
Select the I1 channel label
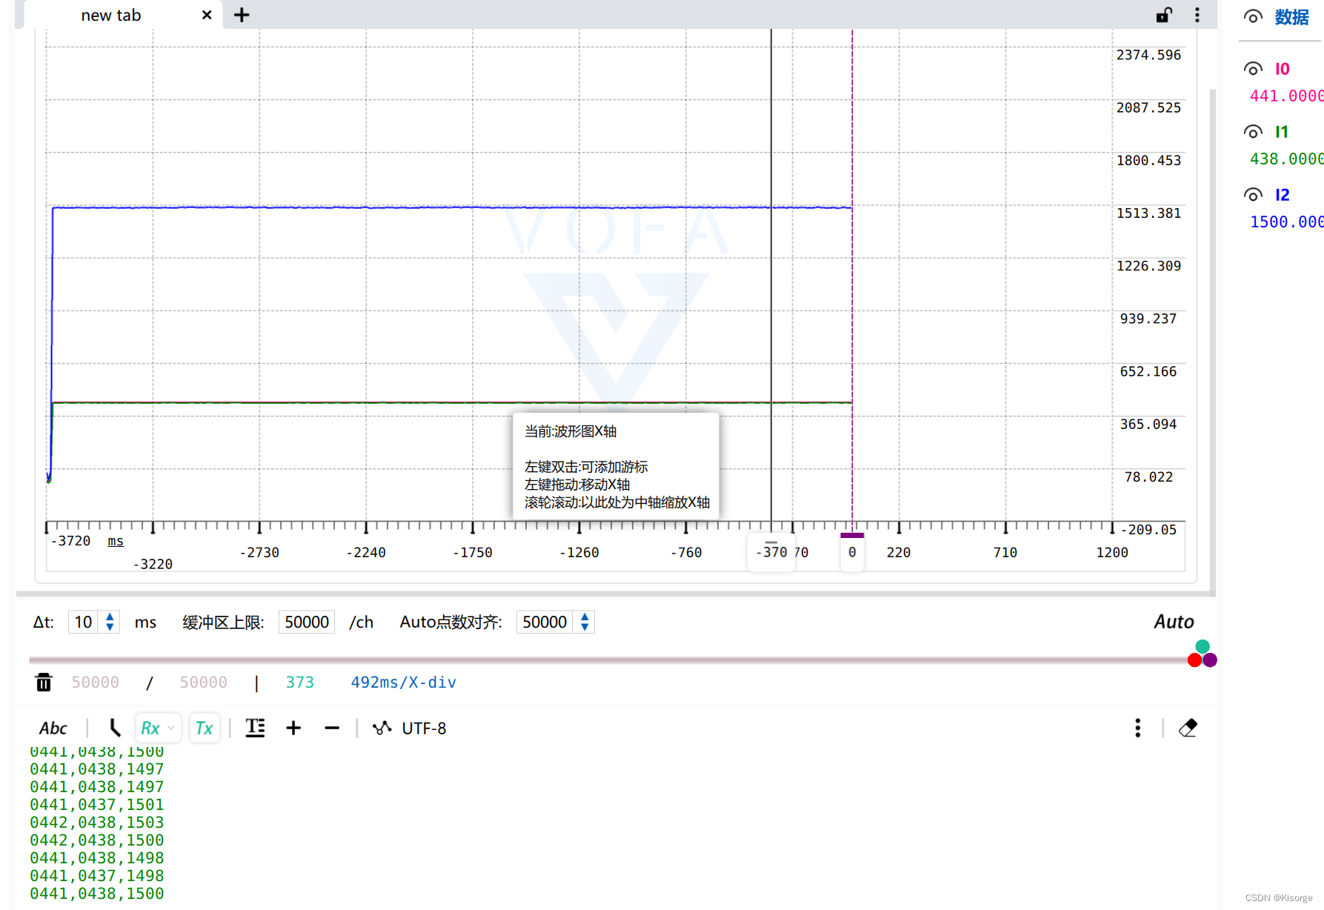(1282, 132)
